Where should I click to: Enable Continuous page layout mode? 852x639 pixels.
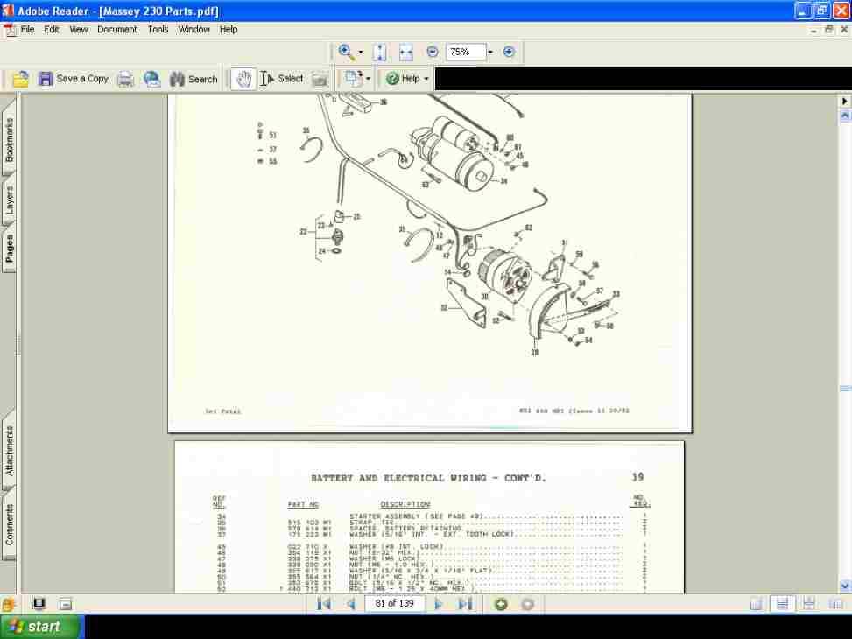(781, 603)
